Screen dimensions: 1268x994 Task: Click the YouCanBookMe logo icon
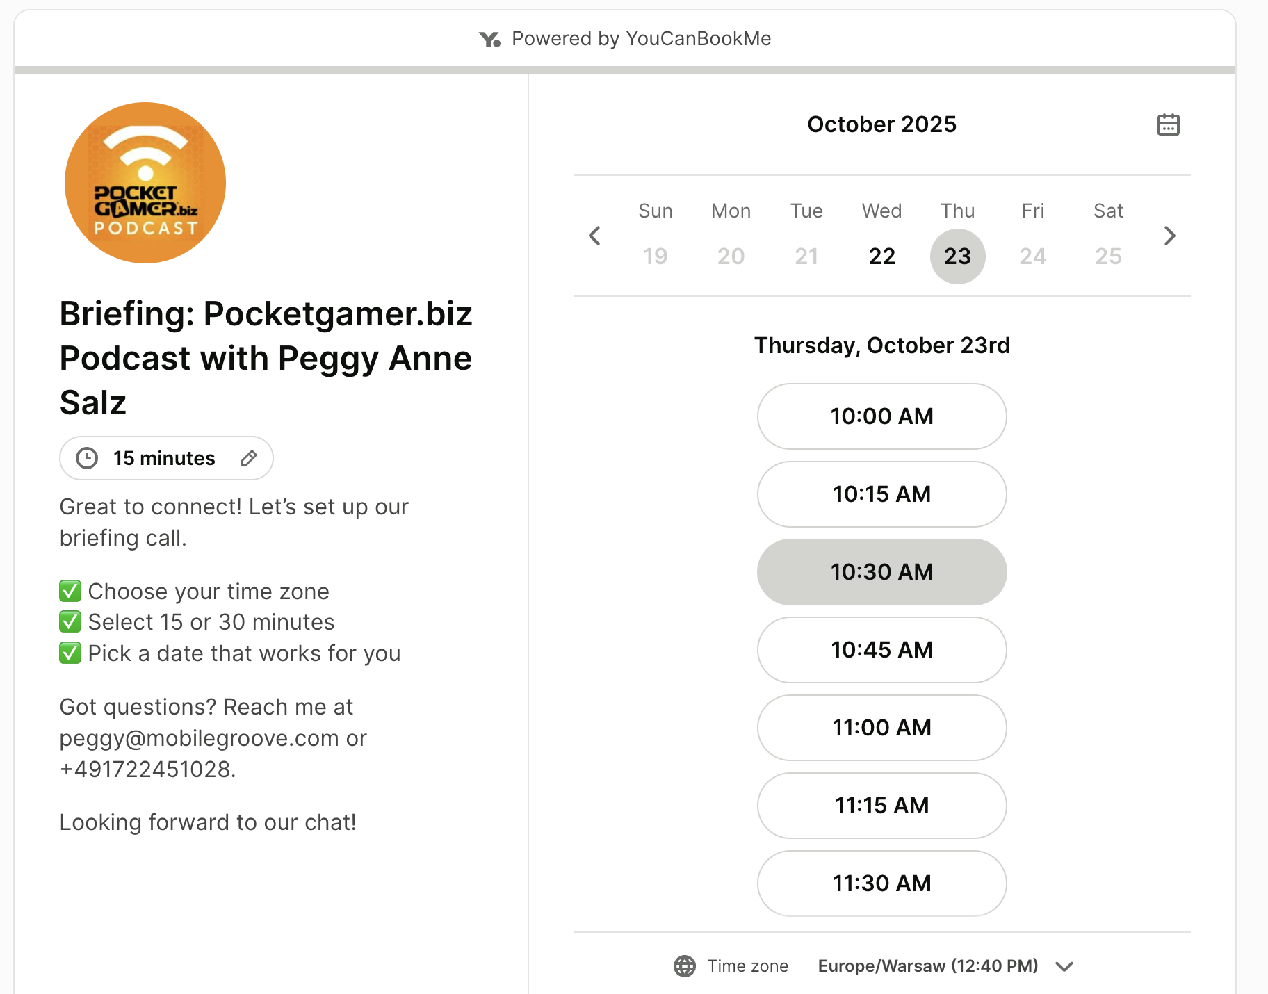point(489,39)
